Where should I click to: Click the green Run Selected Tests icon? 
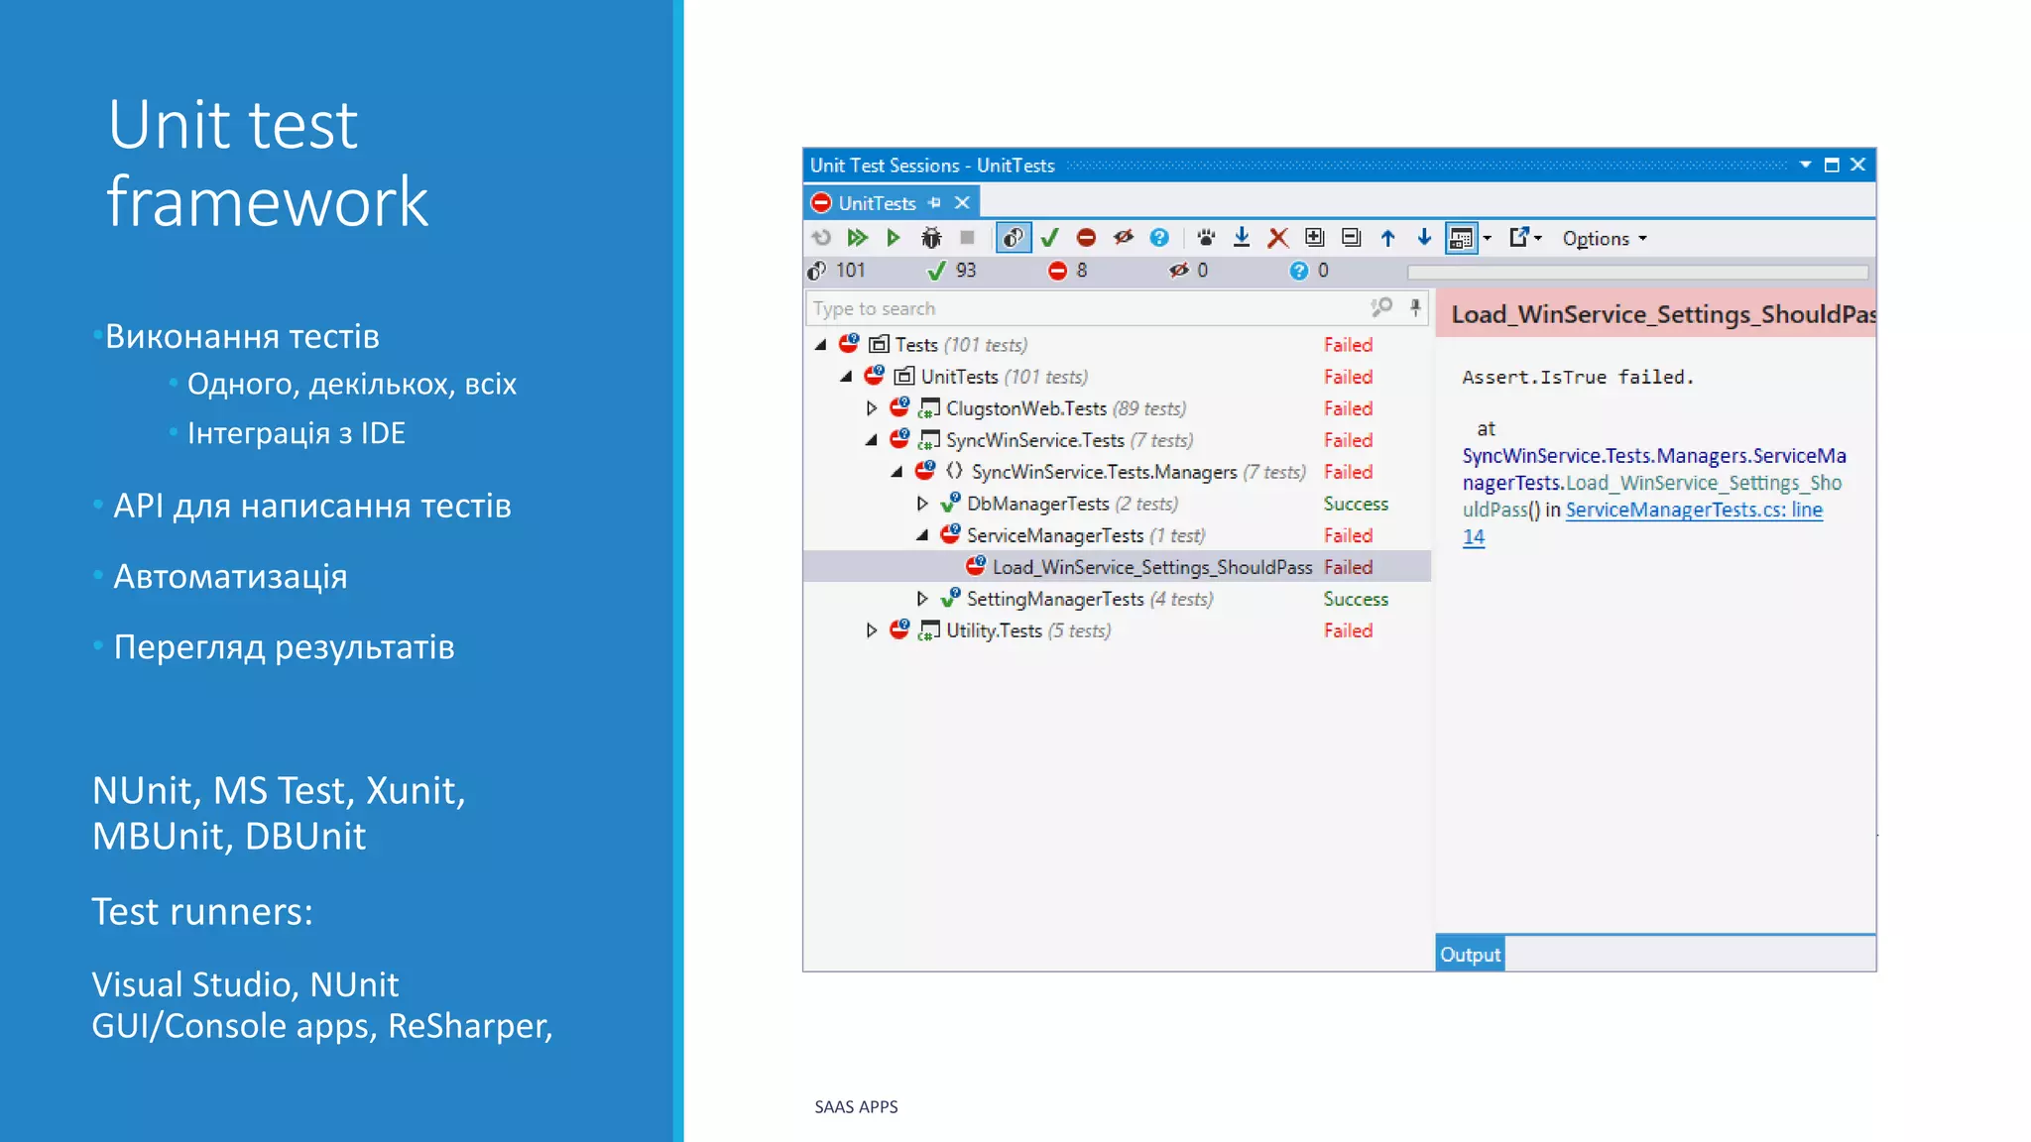pyautogui.click(x=894, y=238)
